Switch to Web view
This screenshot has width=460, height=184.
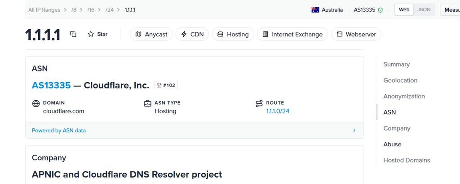[x=404, y=10]
